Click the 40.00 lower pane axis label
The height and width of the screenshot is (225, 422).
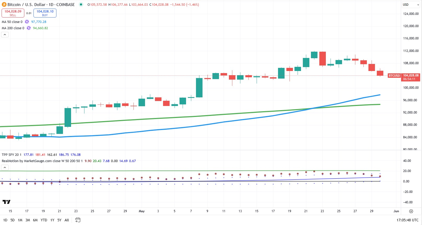click(x=407, y=161)
